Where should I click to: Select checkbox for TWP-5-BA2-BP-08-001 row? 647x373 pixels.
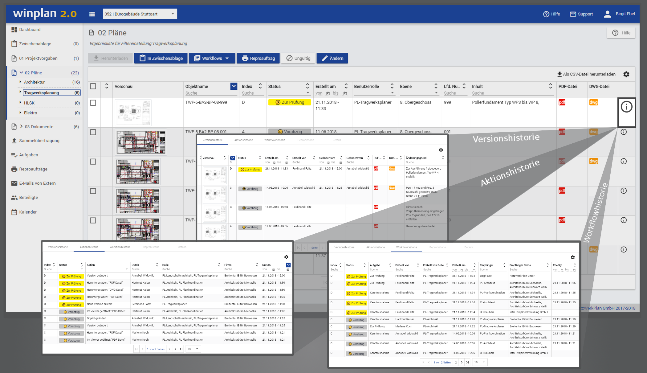93,132
